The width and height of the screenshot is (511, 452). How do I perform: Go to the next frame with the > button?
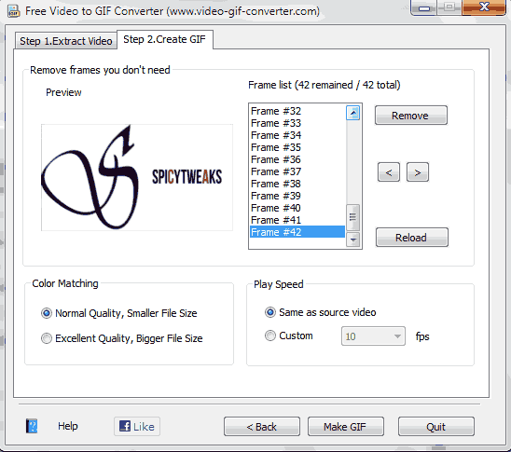[418, 172]
